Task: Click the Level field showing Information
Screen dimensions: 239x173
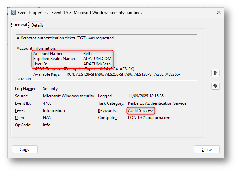Action: [x=54, y=110]
